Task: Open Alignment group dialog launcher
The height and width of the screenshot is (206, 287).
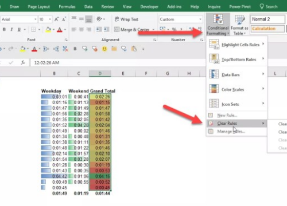Action: tap(154, 40)
